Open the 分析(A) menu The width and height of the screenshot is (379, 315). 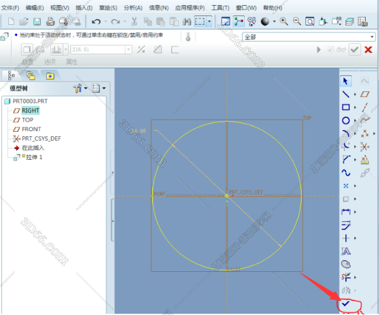tap(133, 8)
